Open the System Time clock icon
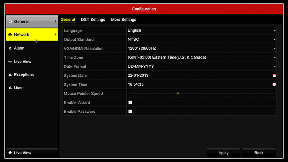Image resolution: width=288 pixels, height=162 pixels. [274, 84]
